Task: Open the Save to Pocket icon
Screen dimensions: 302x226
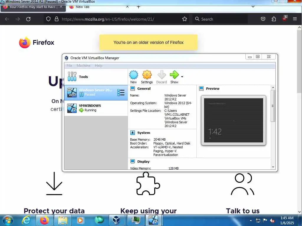Action: [263, 19]
